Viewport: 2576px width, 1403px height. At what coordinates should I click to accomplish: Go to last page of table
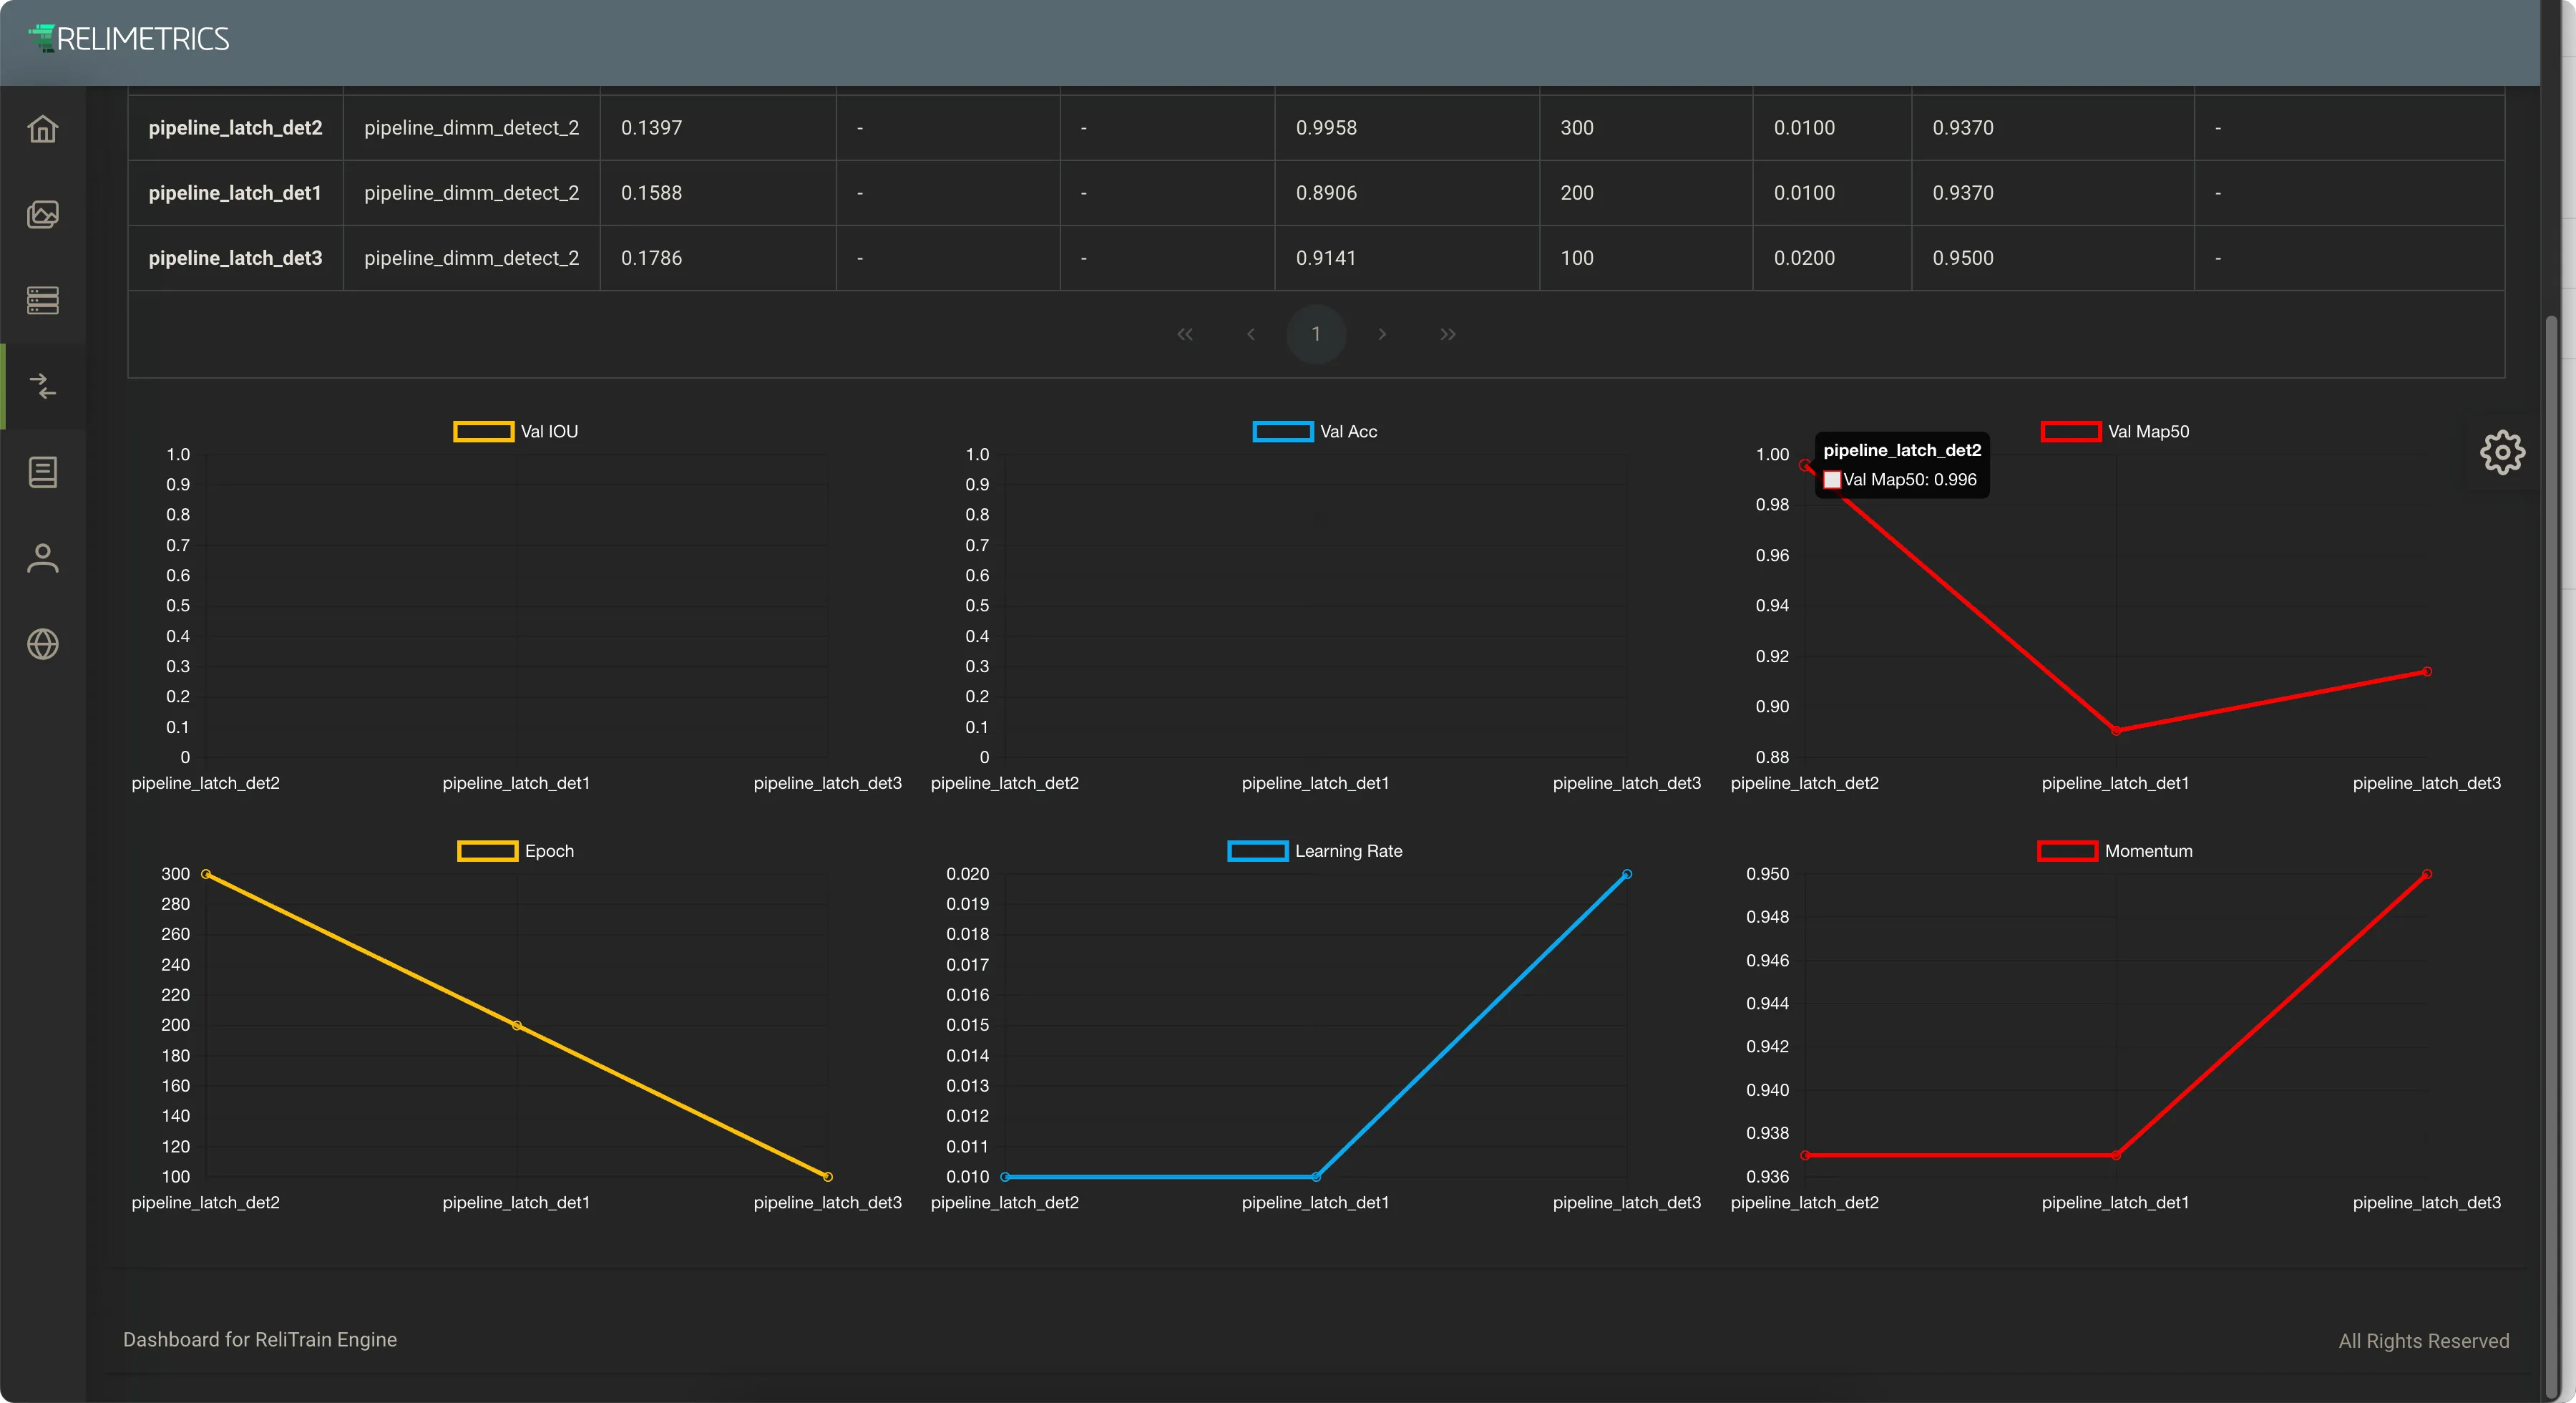pyautogui.click(x=1447, y=334)
